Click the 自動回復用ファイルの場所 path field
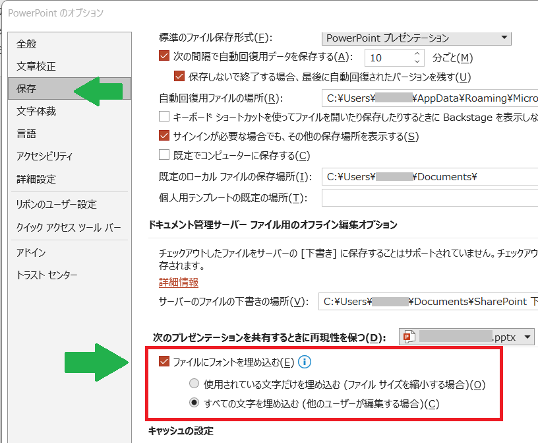 coord(430,98)
